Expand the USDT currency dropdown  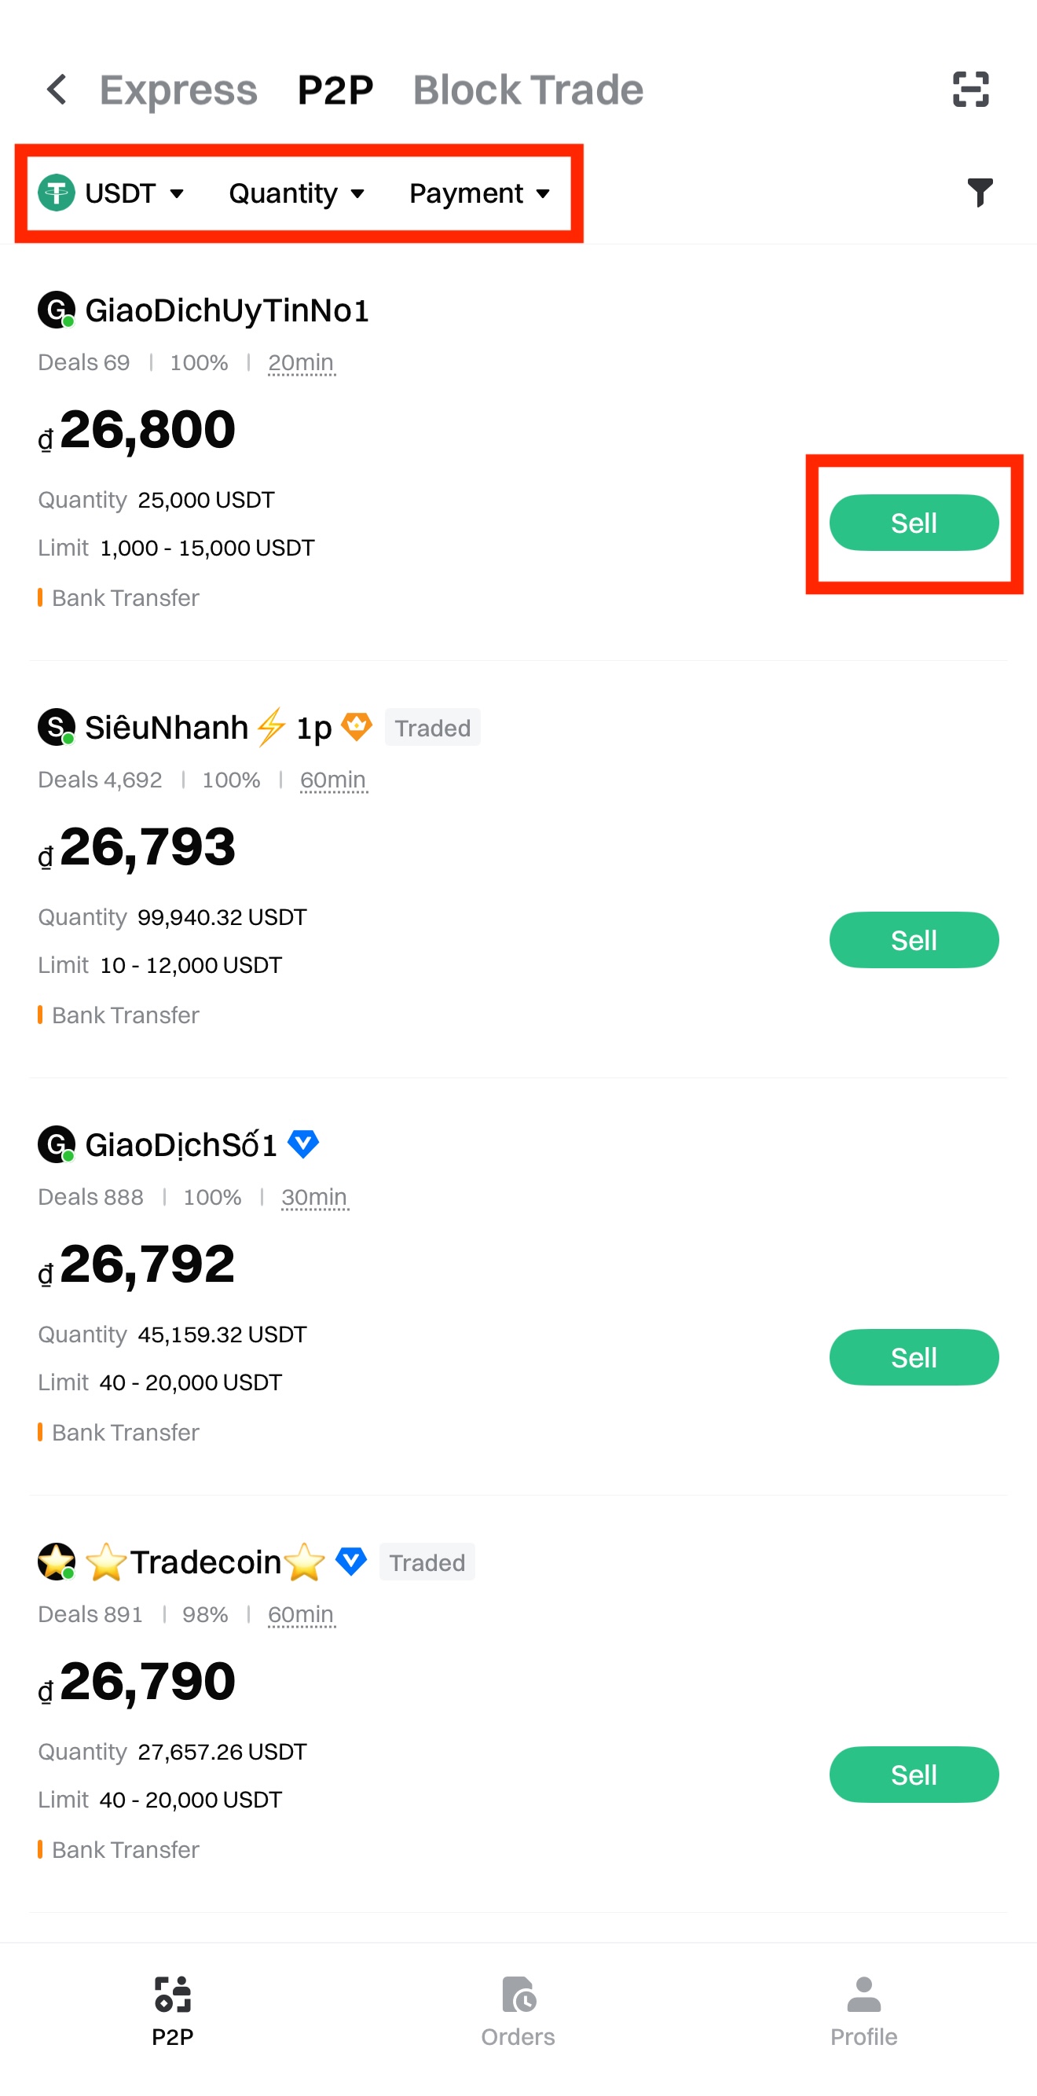coord(112,193)
